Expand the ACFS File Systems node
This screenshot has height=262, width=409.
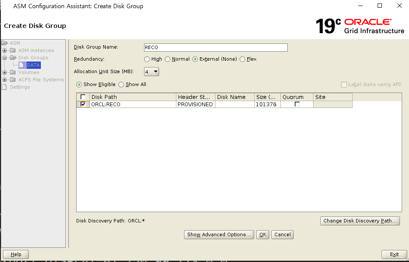(x=4, y=80)
